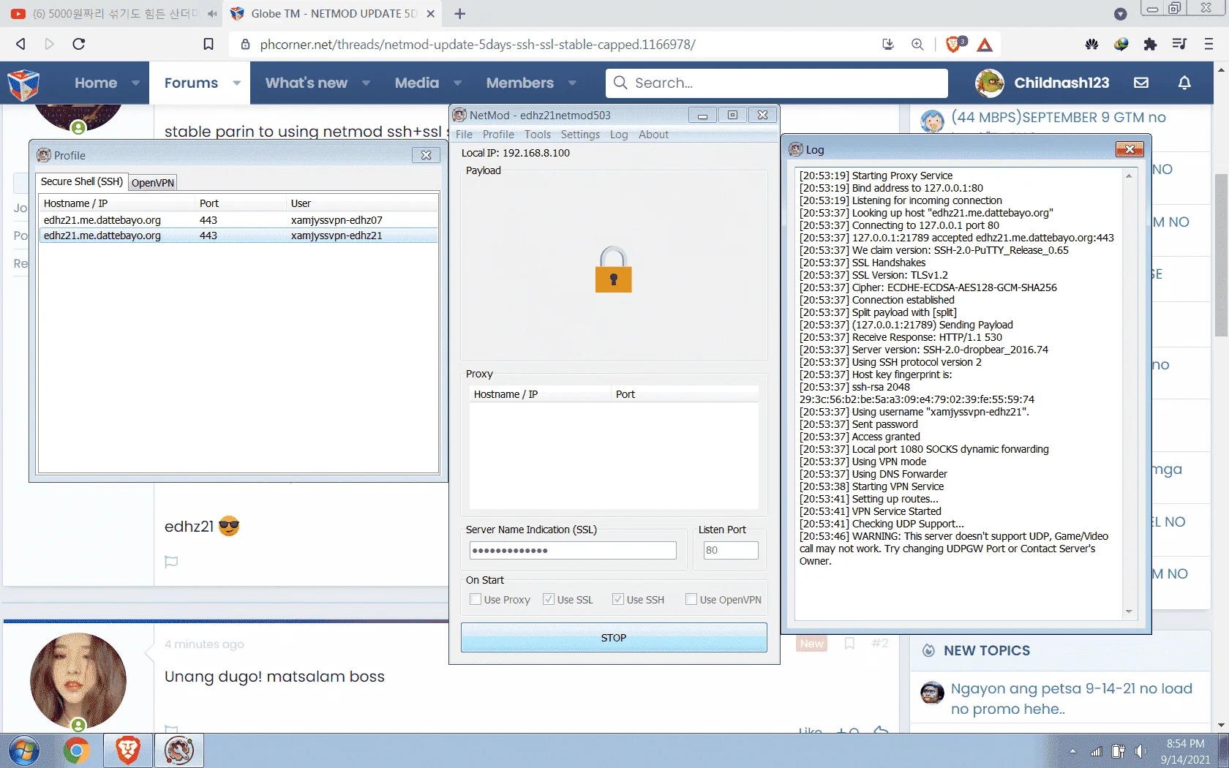Open Childnash123 account link
This screenshot has height=768, width=1229.
point(1061,83)
